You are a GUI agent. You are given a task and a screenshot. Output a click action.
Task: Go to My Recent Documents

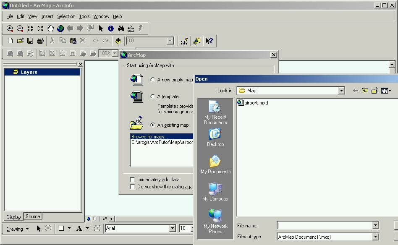tap(215, 112)
